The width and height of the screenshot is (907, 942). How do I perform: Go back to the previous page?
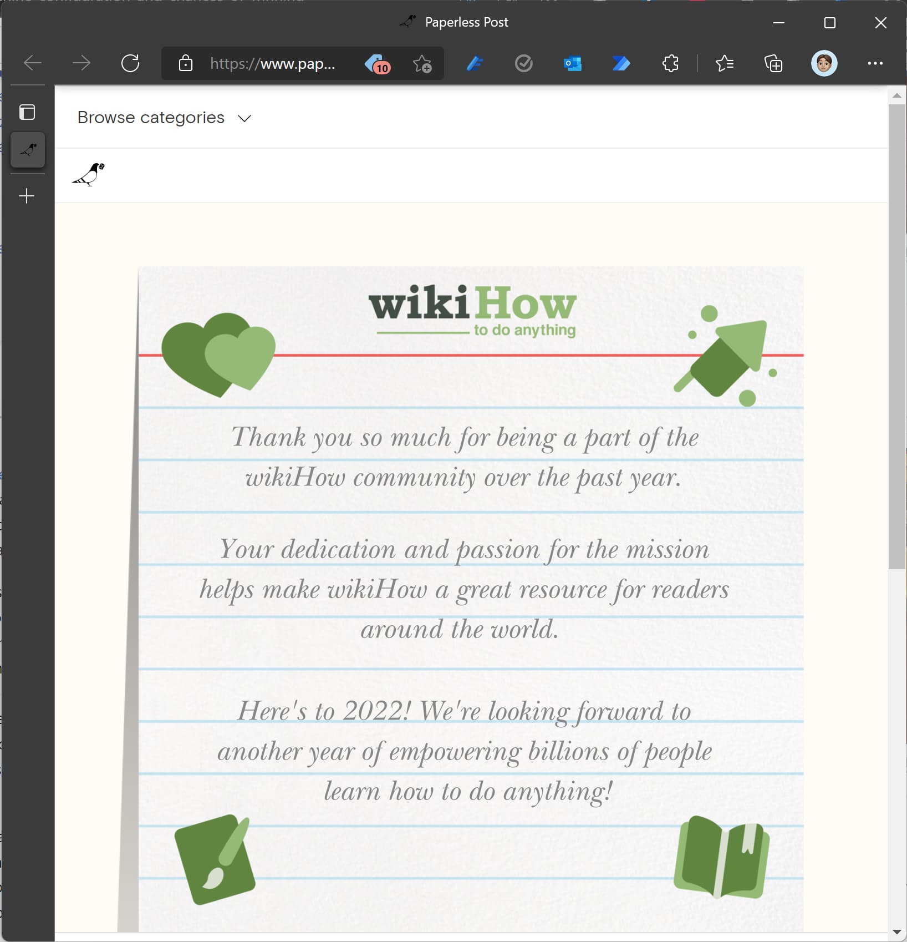coord(33,63)
